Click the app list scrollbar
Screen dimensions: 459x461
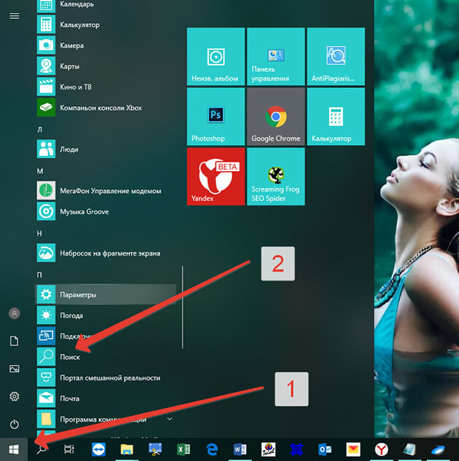183,307
